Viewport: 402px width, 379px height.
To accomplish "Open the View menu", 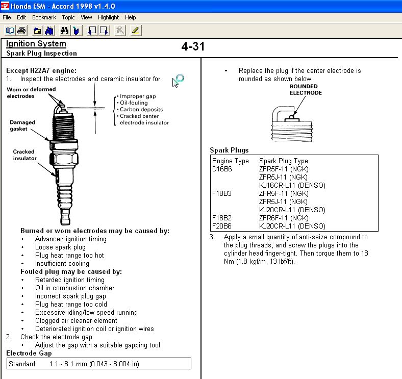I will [x=86, y=17].
